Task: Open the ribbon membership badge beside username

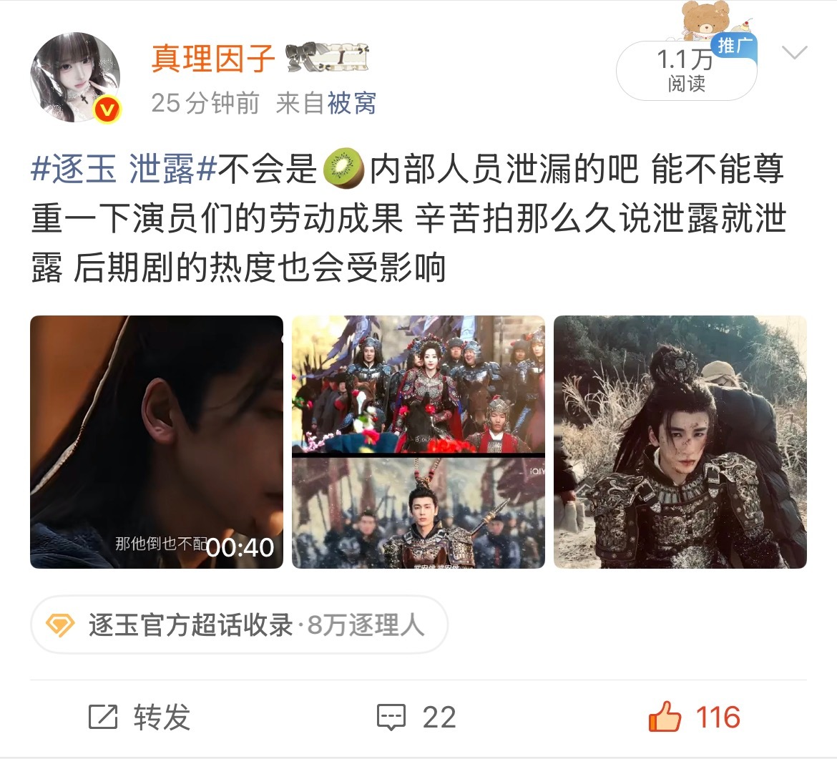Action: click(327, 58)
